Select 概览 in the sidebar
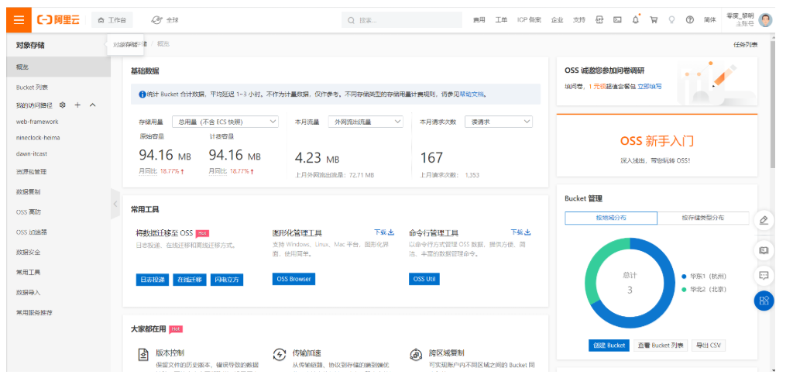 click(x=59, y=67)
